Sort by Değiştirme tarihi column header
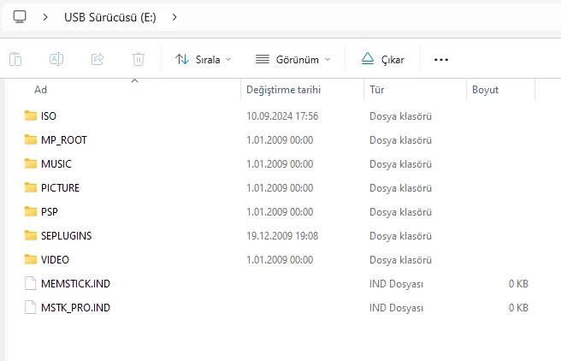561x361 pixels. pos(283,90)
